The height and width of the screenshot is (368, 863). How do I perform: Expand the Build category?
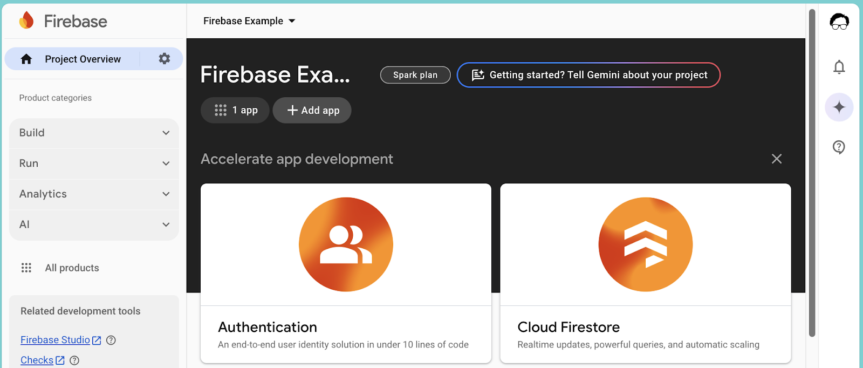click(94, 133)
